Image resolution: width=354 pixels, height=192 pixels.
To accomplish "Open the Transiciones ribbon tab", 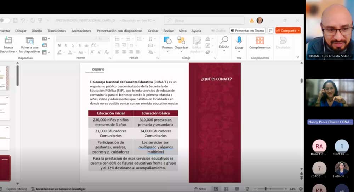I will 57,31.
